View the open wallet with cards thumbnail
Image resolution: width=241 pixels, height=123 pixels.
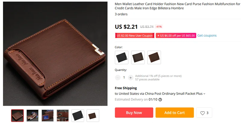click(33, 115)
